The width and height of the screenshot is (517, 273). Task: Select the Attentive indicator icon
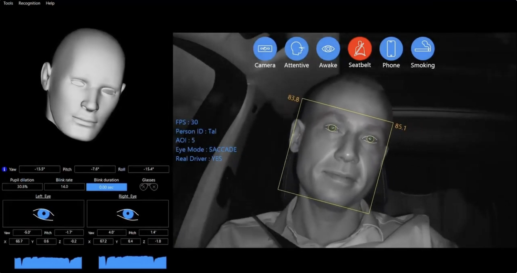296,49
